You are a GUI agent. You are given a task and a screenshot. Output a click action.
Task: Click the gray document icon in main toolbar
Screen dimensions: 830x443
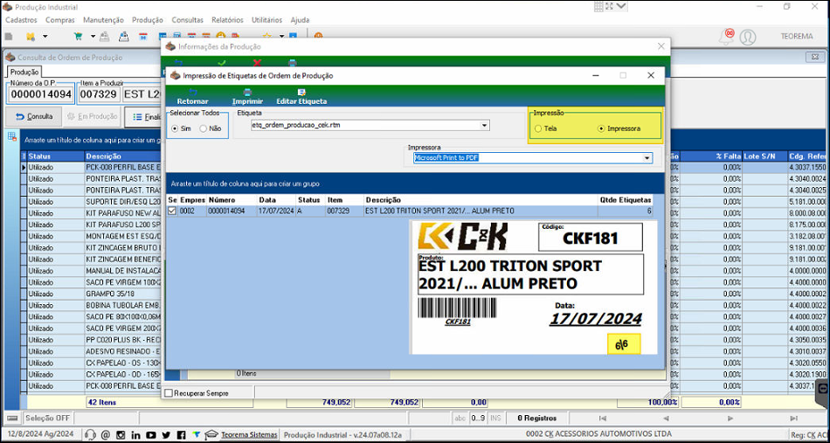(x=9, y=36)
